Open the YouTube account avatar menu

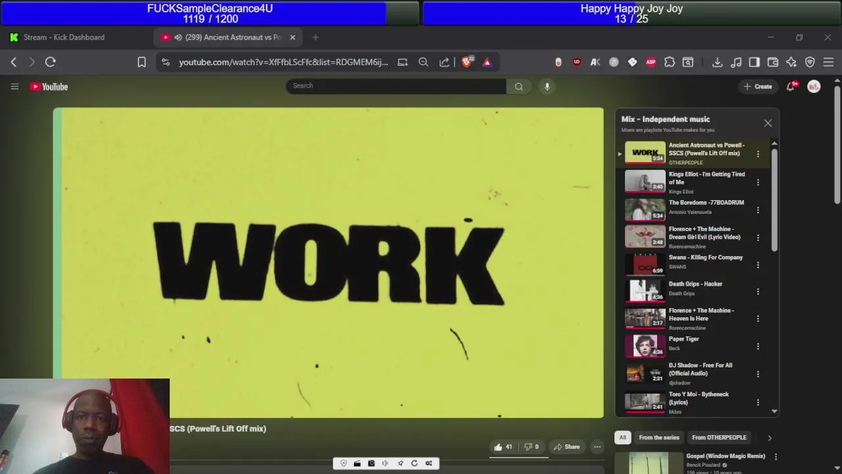(x=814, y=86)
